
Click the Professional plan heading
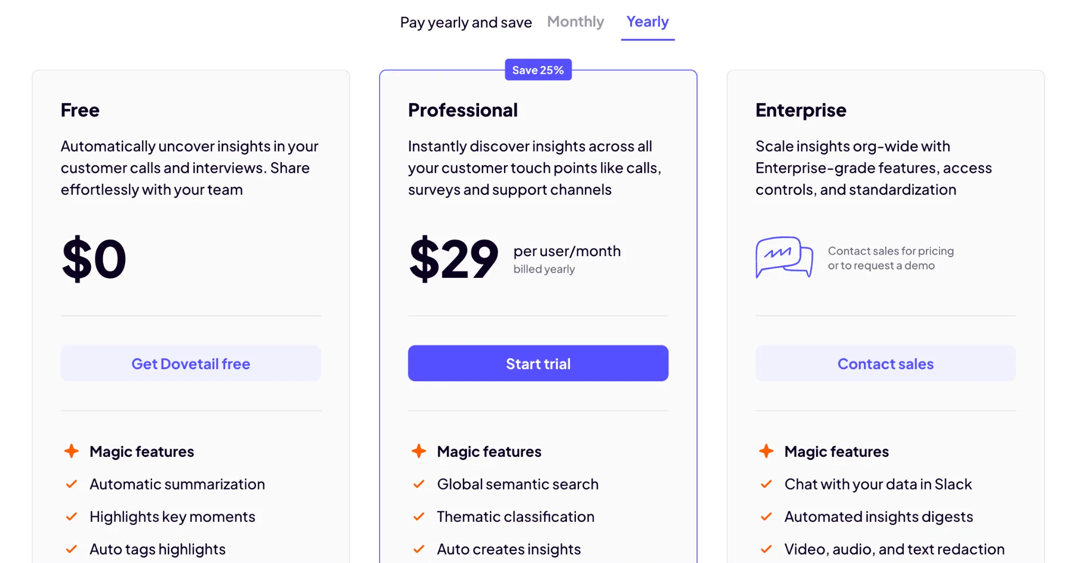[463, 110]
